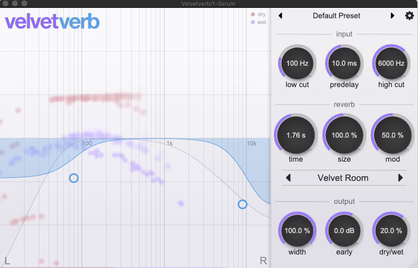Click the wet legend dot

coord(253,22)
